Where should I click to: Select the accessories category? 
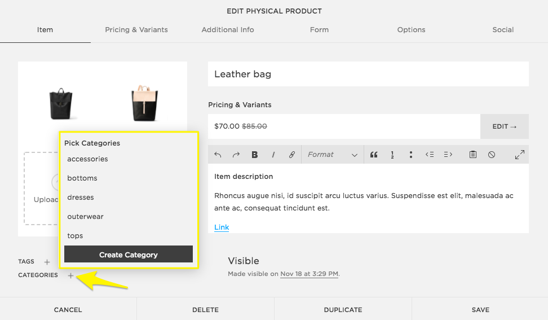point(88,159)
